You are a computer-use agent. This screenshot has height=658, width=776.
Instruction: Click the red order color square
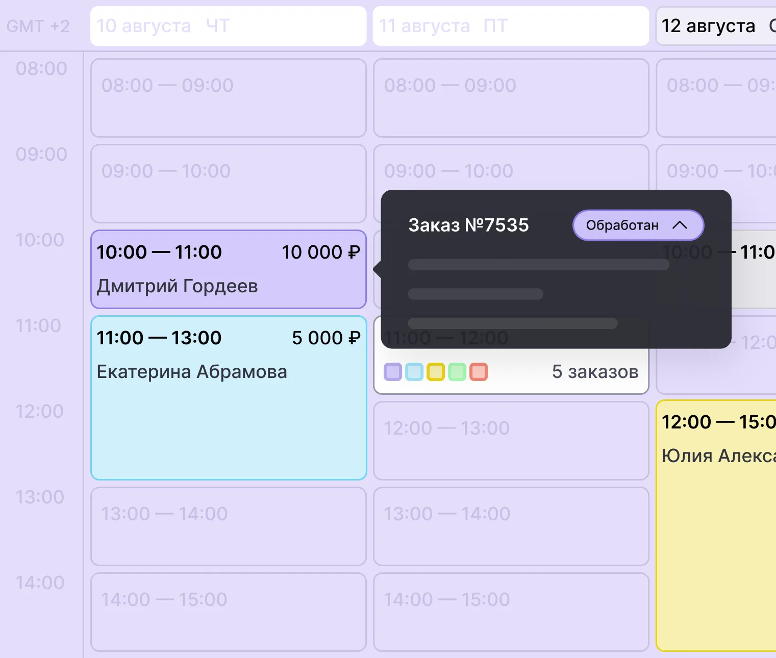point(479,372)
